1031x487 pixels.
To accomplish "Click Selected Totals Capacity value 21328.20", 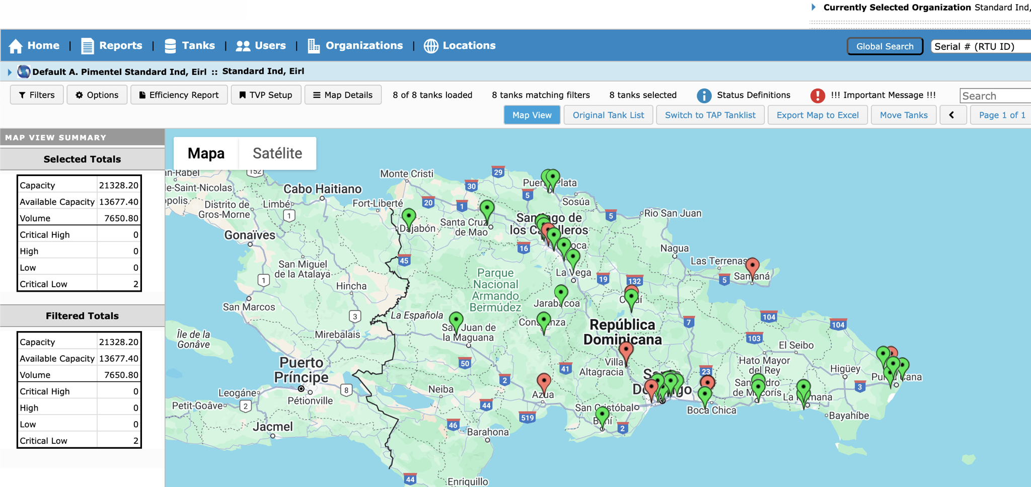I will (119, 185).
